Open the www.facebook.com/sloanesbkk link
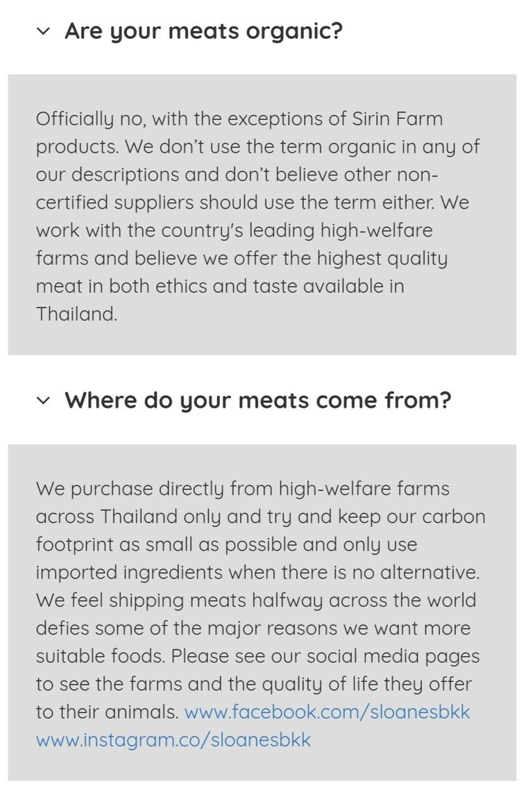Screen dimensions: 526x799 click(327, 712)
